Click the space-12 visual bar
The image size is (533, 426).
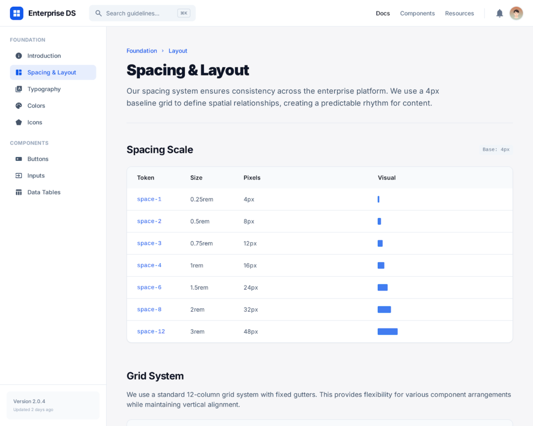click(387, 331)
